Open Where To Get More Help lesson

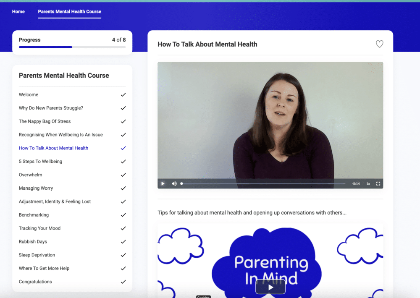pyautogui.click(x=44, y=268)
